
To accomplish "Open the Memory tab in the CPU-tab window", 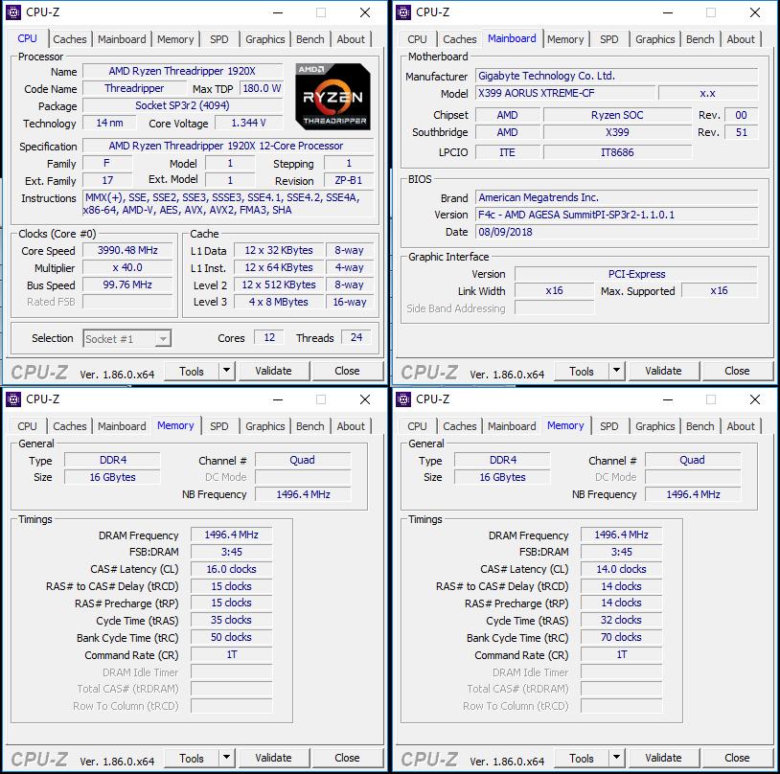I will 175,39.
